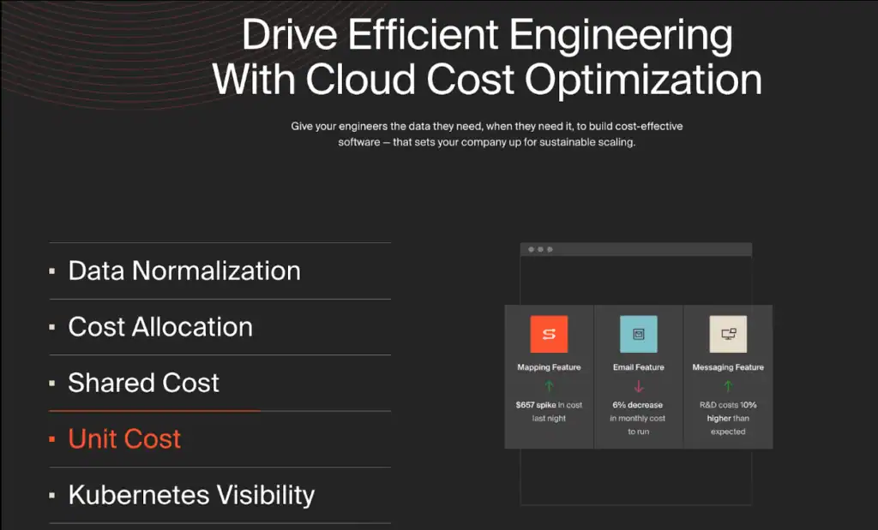Viewport: 878px width, 530px height.
Task: Click the Messaging Feature label
Action: click(728, 367)
